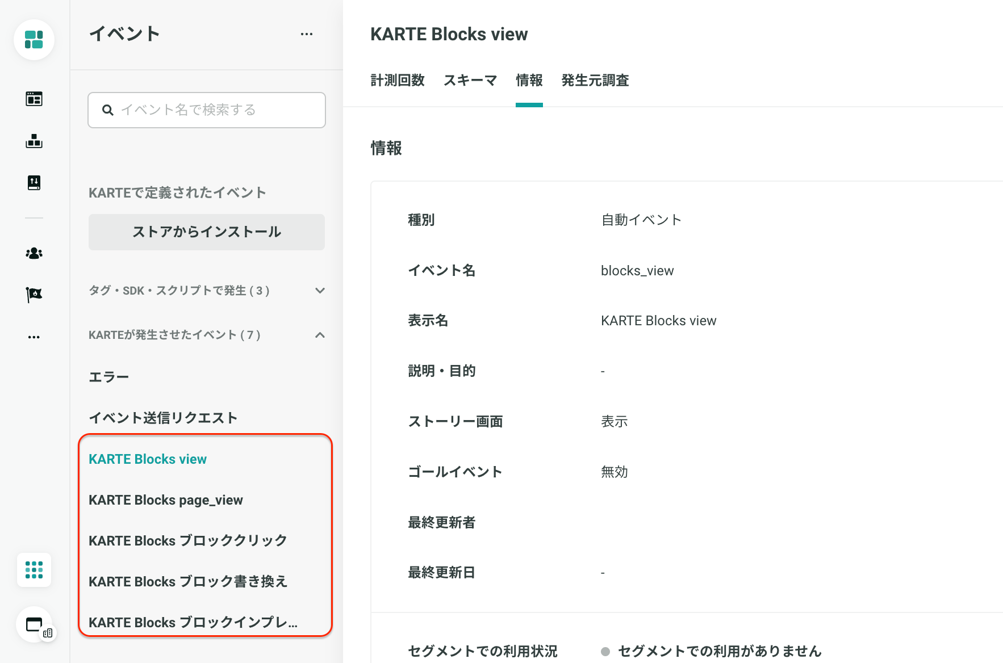Viewport: 1003px width, 663px height.
Task: Click the 表示名 field label
Action: coord(428,321)
